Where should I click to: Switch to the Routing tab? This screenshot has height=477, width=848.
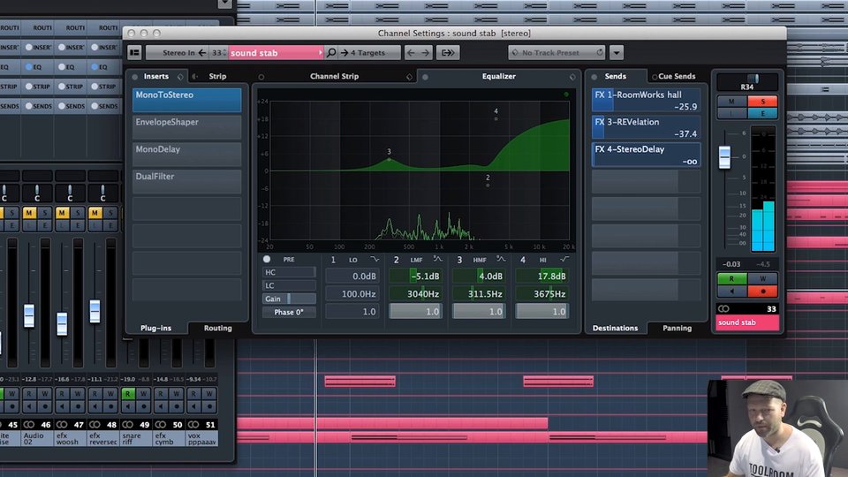(218, 328)
